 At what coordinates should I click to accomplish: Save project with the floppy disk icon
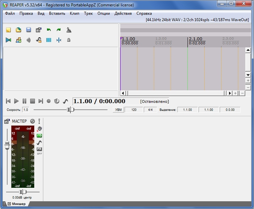click(x=28, y=30)
